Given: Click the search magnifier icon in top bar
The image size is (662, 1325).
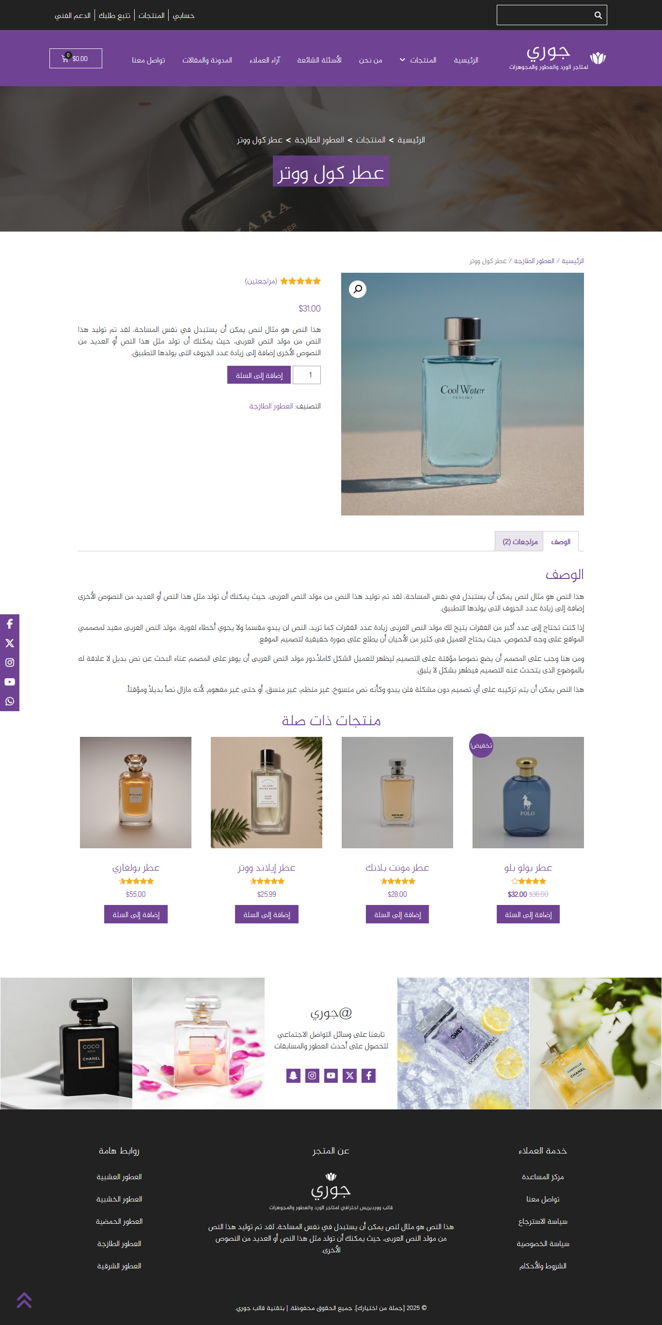Looking at the screenshot, I should pyautogui.click(x=598, y=16).
